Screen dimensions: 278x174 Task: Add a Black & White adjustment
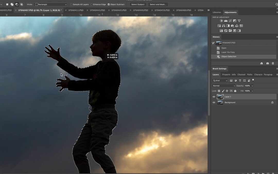(228, 26)
